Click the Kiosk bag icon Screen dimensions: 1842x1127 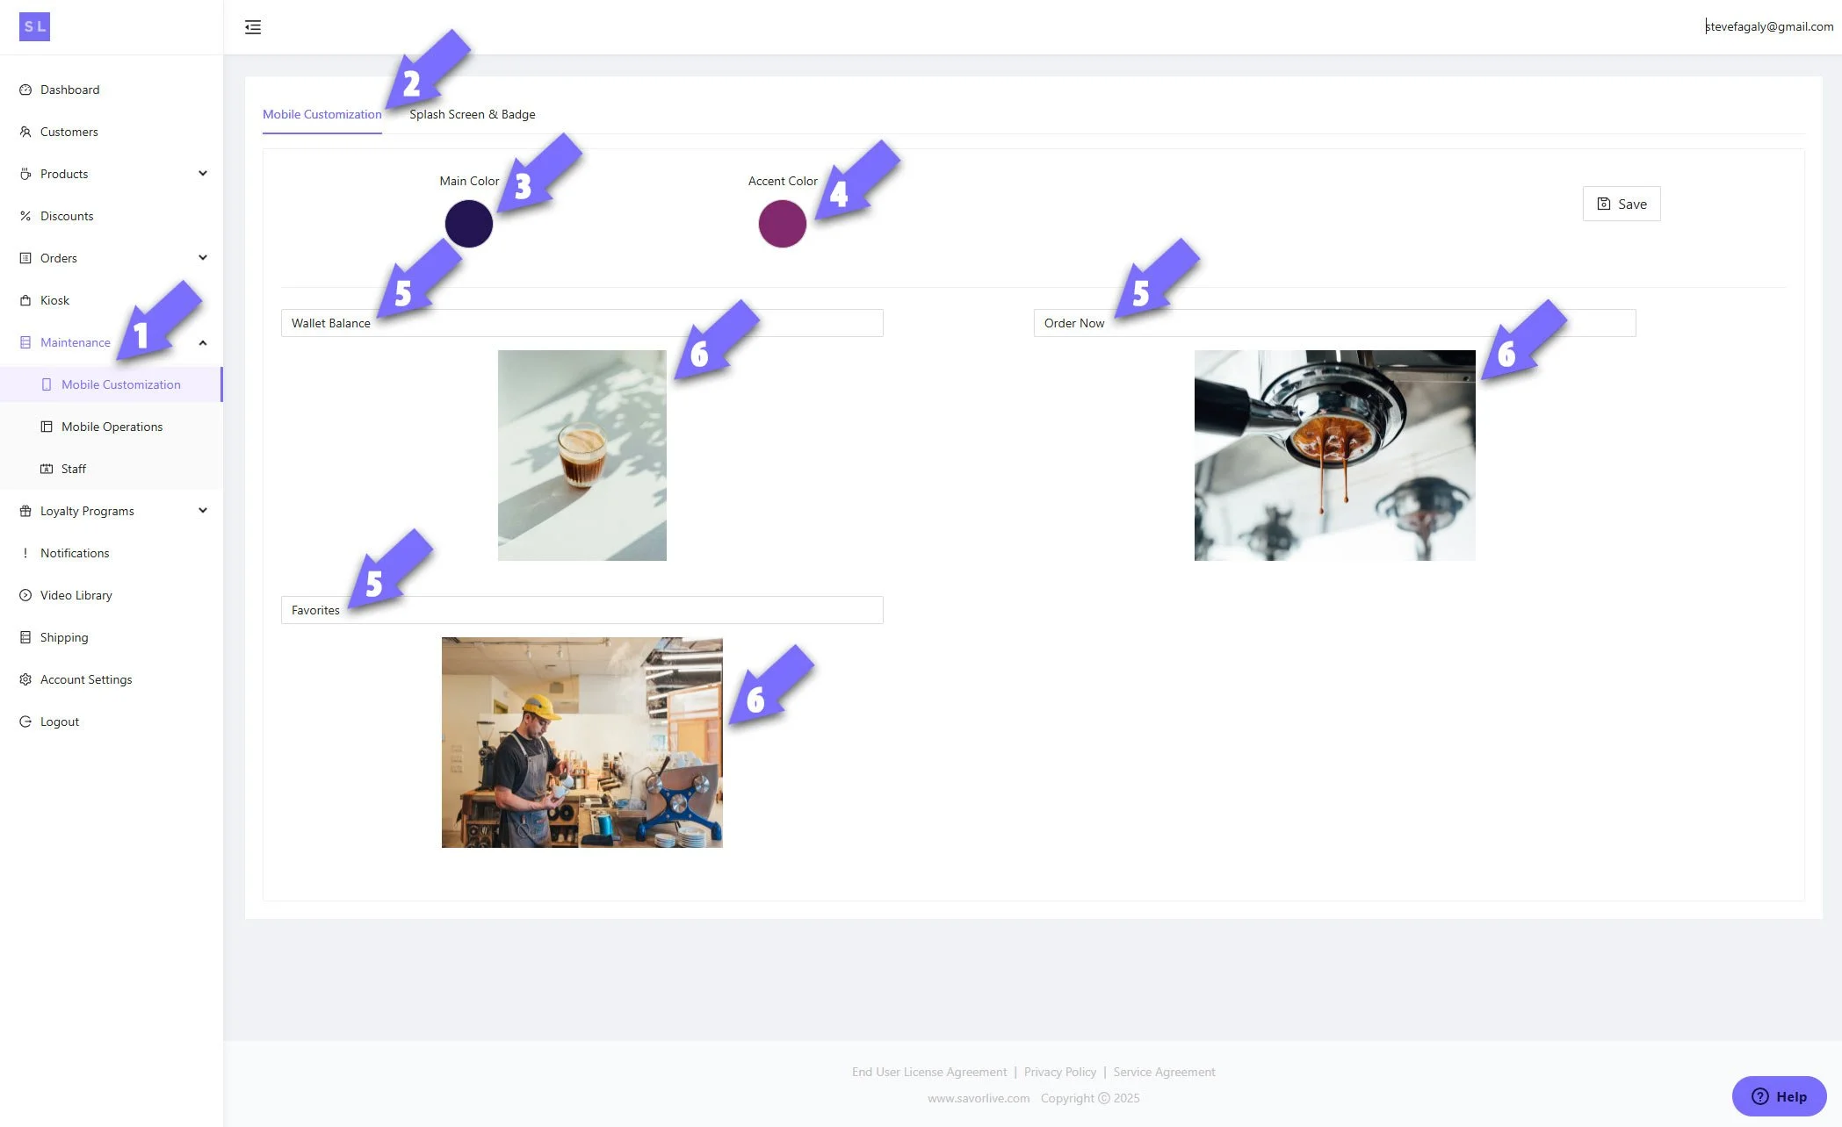click(25, 300)
